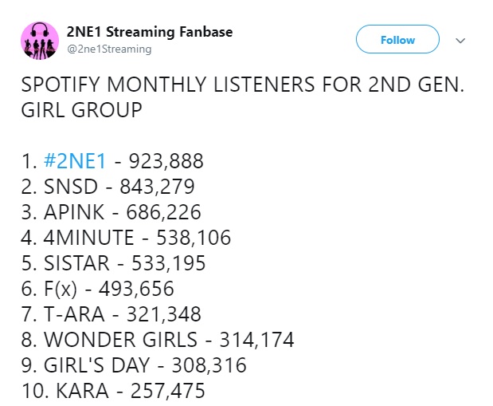Open the 2NE1 Streaming Fanbase profile picture

(40, 41)
